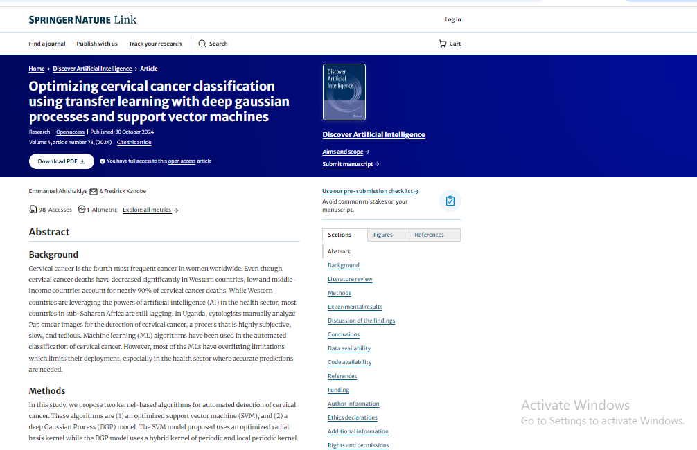Switch to the References tab
The image size is (697, 450).
pos(429,235)
